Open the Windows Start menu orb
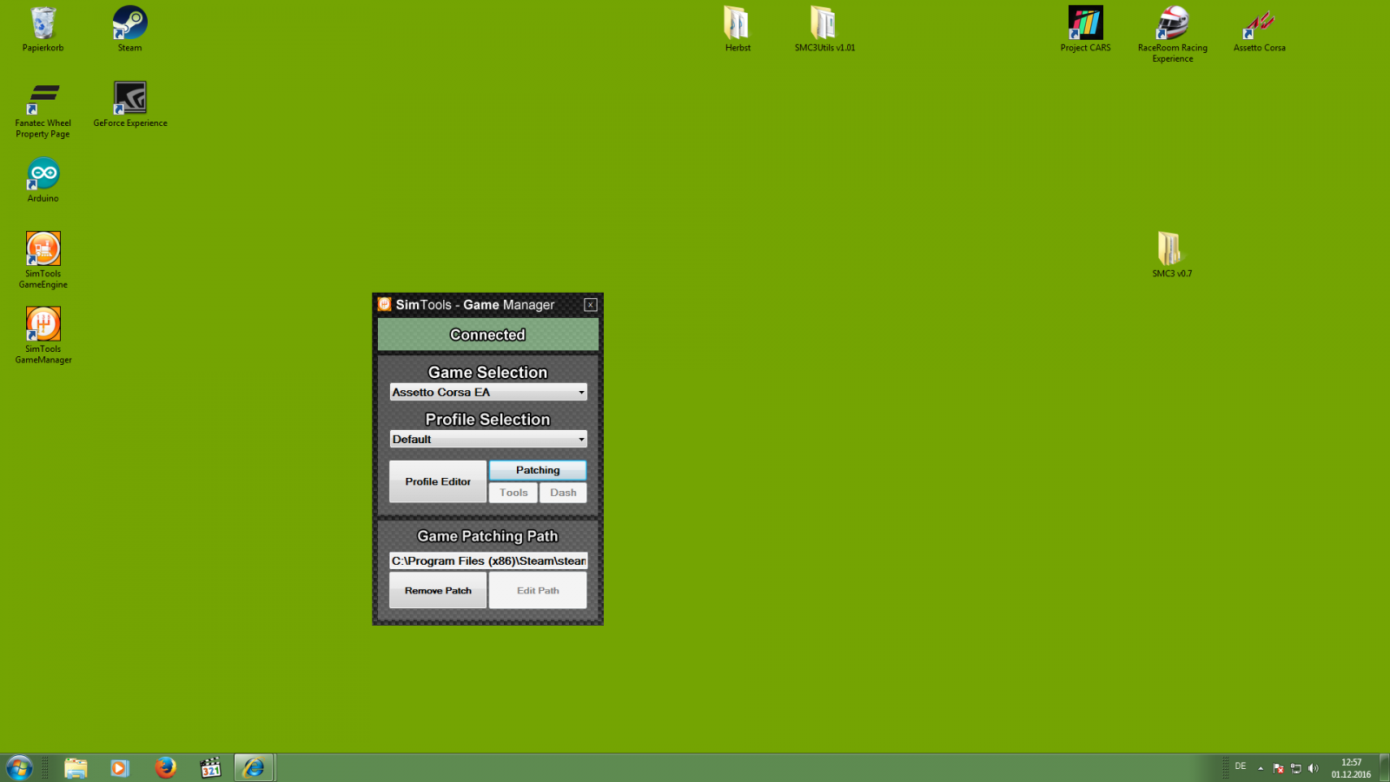The height and width of the screenshot is (782, 1390). point(19,768)
